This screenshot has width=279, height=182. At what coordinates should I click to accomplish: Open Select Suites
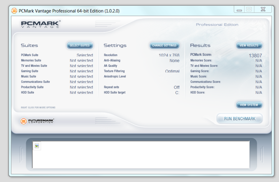(80, 46)
